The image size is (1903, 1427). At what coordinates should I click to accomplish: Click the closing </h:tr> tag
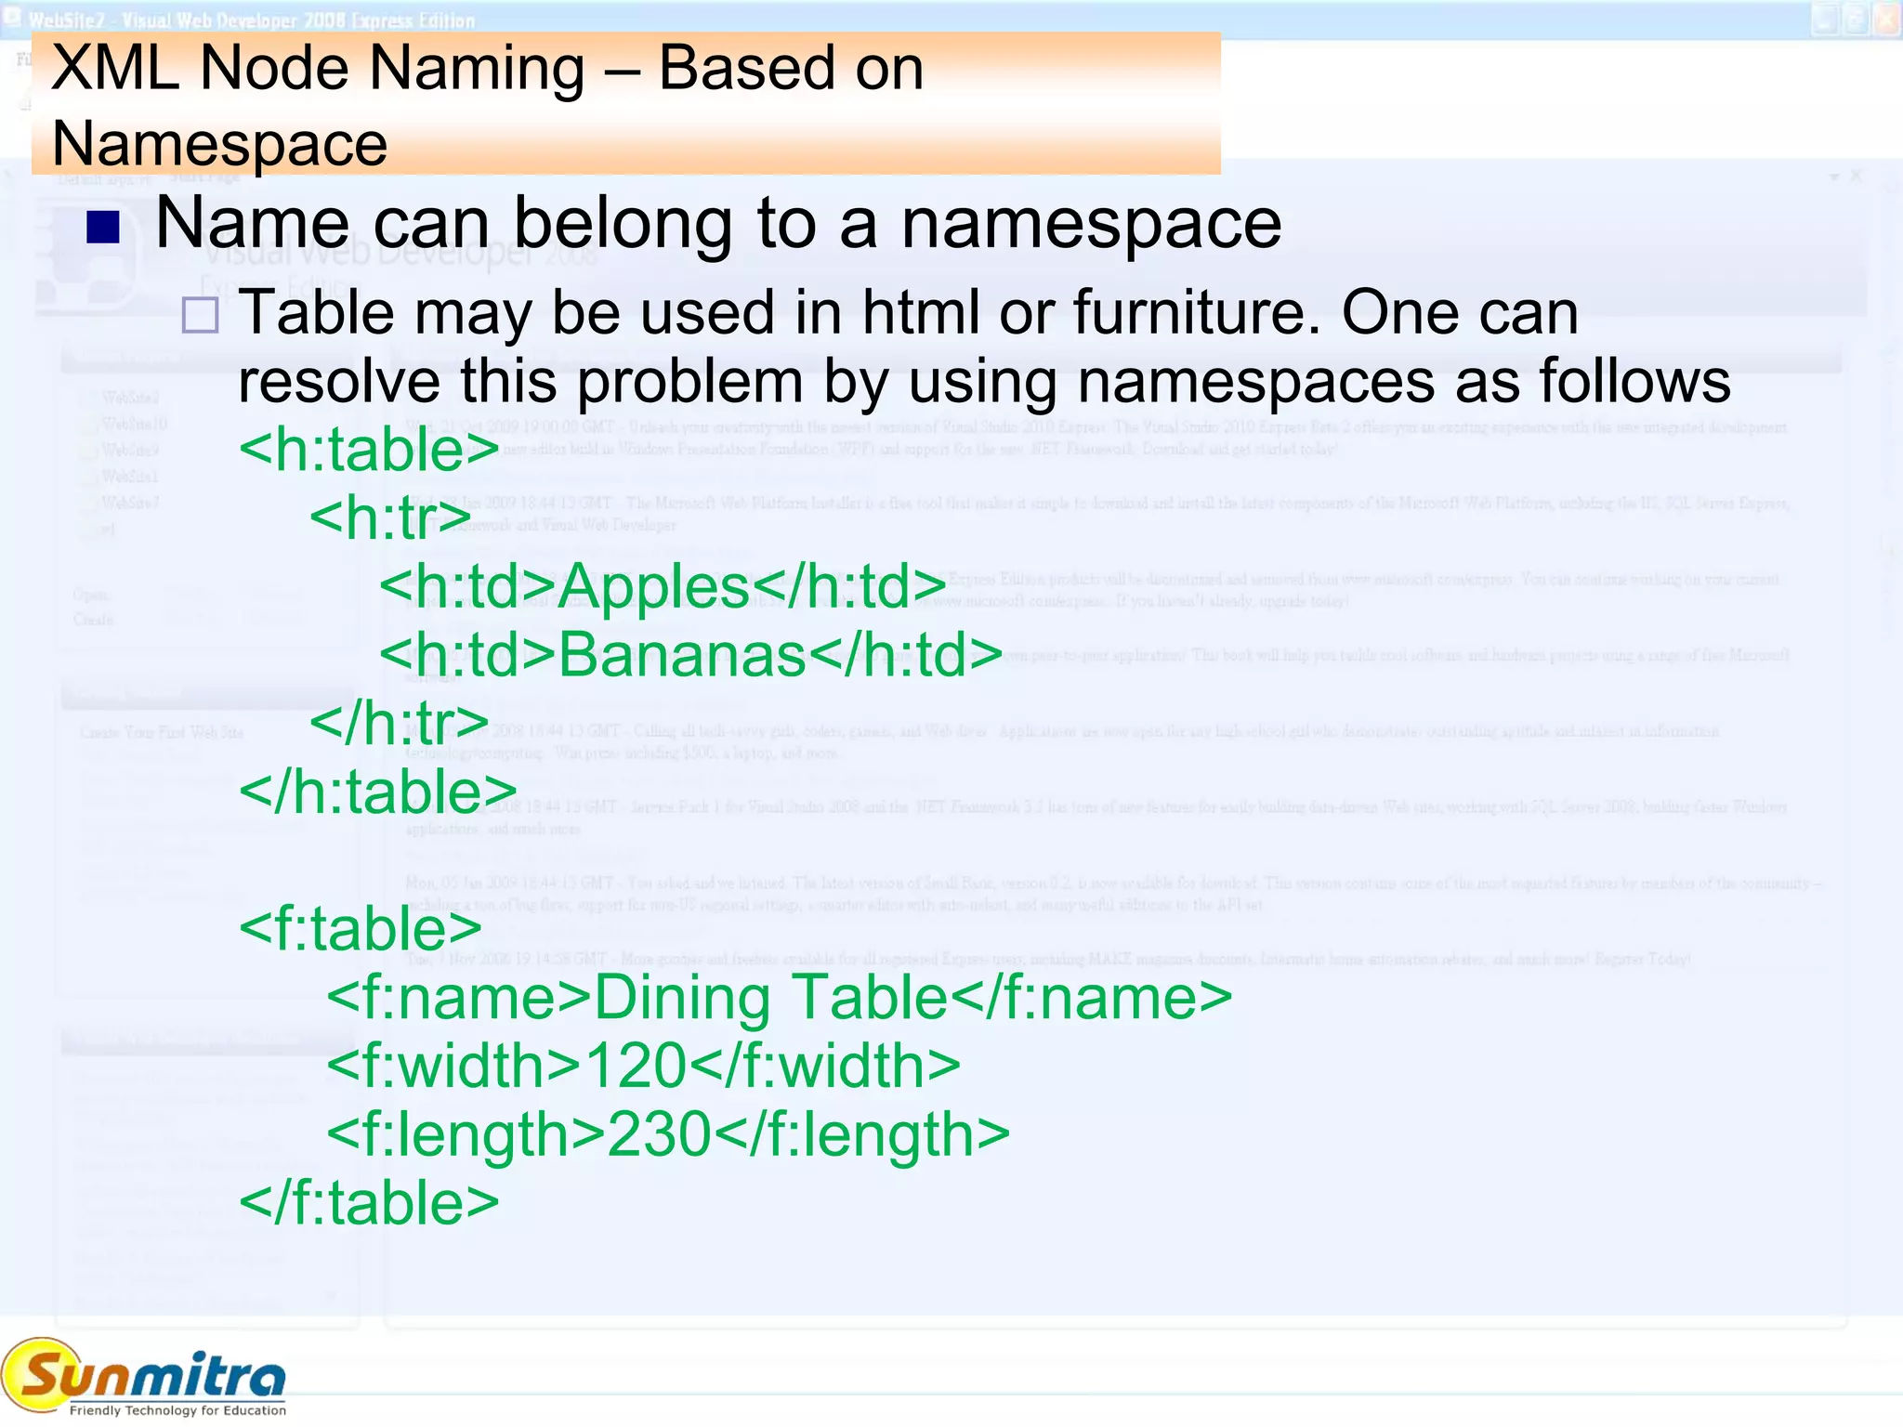point(400,724)
